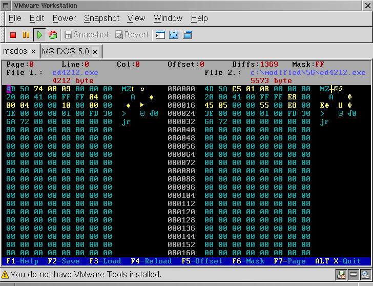Click F1-Help in the bottom bar

click(x=23, y=261)
